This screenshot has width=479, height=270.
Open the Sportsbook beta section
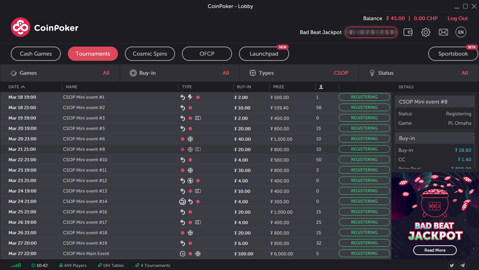click(453, 54)
